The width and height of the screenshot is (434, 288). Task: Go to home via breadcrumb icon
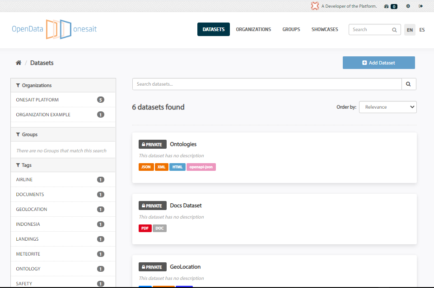tap(19, 63)
